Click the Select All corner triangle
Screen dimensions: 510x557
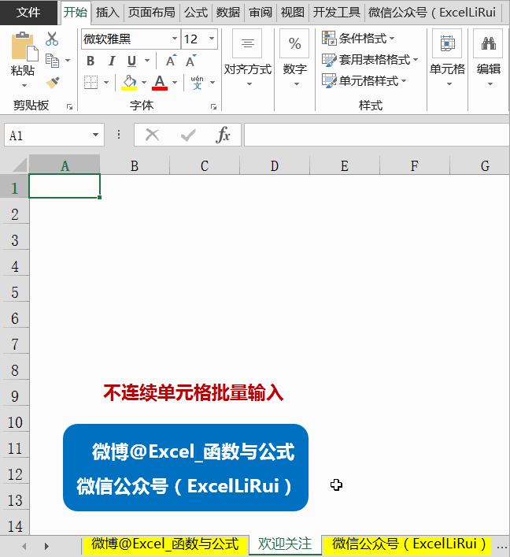pyautogui.click(x=20, y=165)
